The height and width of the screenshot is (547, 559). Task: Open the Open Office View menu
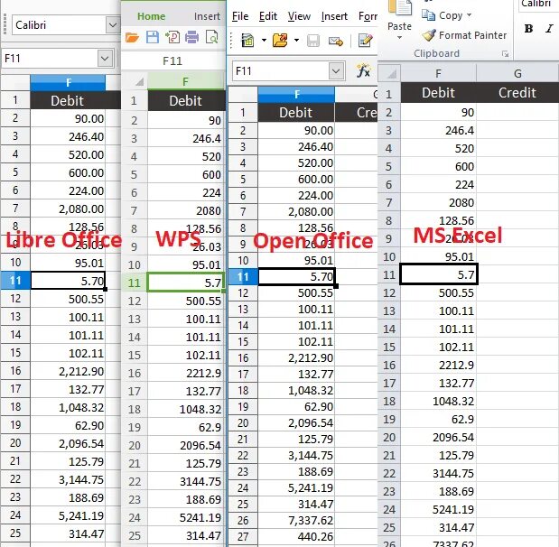pos(299,16)
